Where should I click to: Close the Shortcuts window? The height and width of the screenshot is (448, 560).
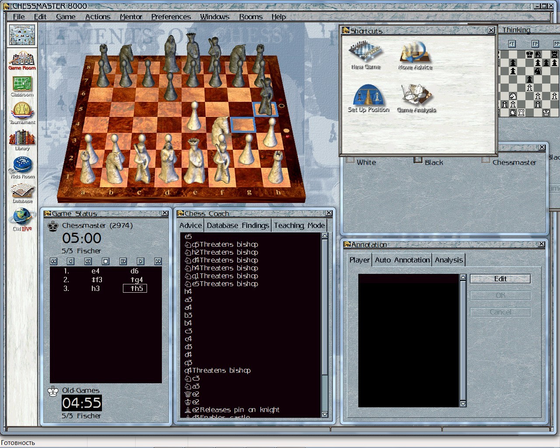click(x=491, y=30)
